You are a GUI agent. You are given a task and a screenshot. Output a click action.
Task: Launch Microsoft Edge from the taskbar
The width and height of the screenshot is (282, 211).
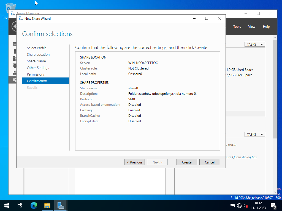click(34, 206)
